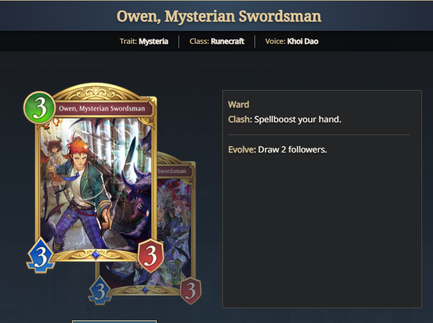The image size is (433, 323).
Task: Click the Owen, Mysterian Swordsman page title
Action: point(219,16)
